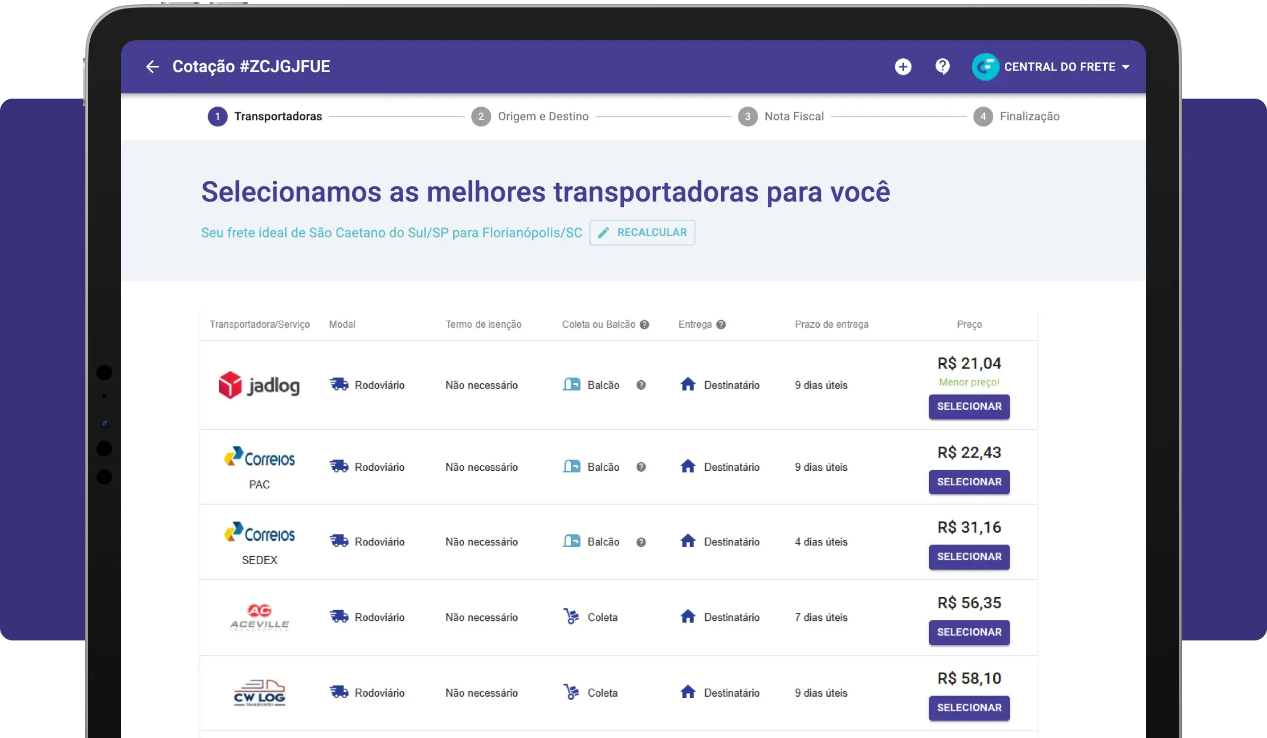Viewport: 1267px width, 738px height.
Task: Click the RECALCULAR button
Action: (x=642, y=232)
